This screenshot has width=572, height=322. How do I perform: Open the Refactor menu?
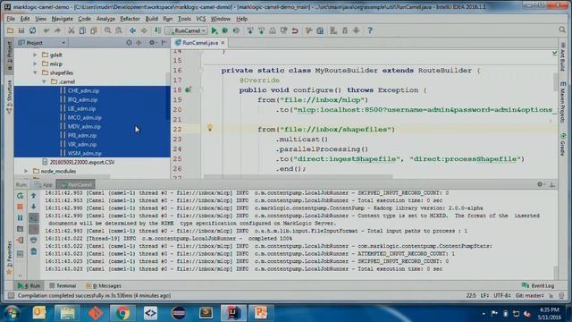click(x=130, y=19)
